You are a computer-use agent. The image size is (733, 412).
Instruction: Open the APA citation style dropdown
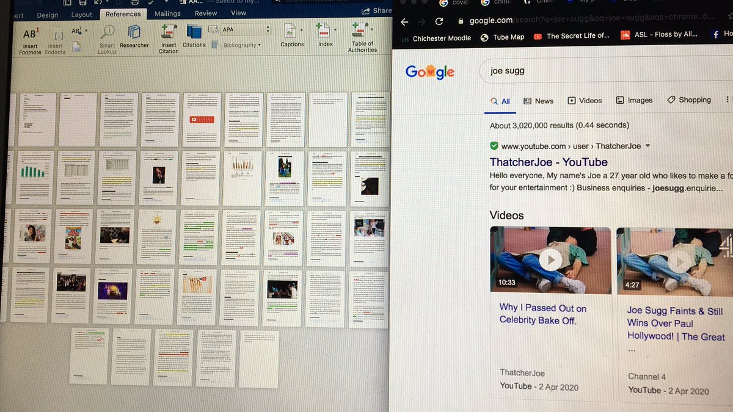tap(246, 29)
